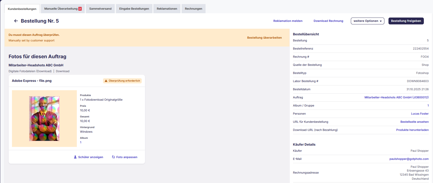Click the paulshopper@gotphoto.com email link
This screenshot has height=183, width=433.
[409, 159]
